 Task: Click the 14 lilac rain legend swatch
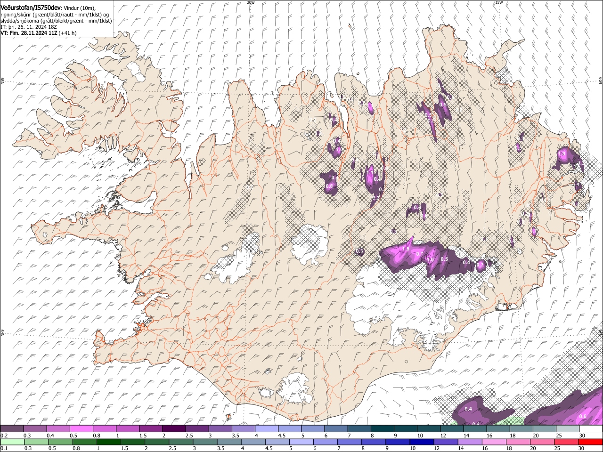(x=470, y=442)
